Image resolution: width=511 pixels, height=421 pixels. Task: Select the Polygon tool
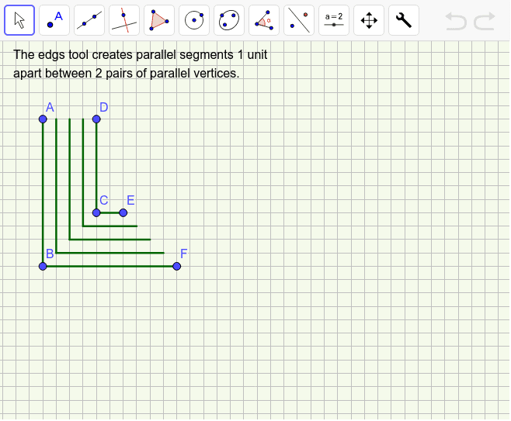pos(159,20)
